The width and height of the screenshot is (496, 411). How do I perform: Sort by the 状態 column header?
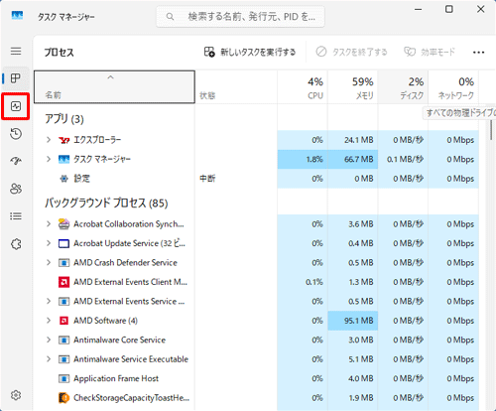236,87
